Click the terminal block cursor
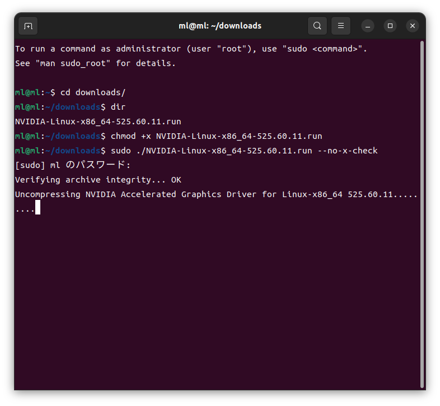This screenshot has height=406, width=440. pyautogui.click(x=38, y=207)
